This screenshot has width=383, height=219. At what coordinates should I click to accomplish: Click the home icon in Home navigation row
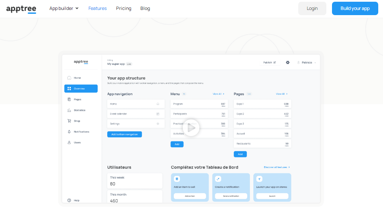(158, 104)
